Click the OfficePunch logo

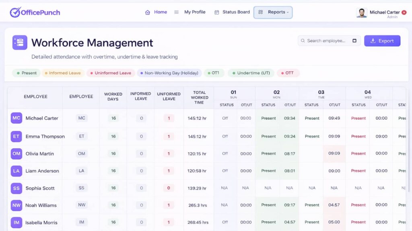[x=35, y=12]
